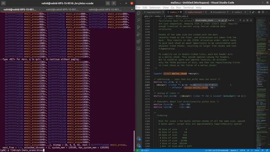This screenshot has width=270, height=152.
Task: Close the find widget in VS Code
Action: (251, 20)
